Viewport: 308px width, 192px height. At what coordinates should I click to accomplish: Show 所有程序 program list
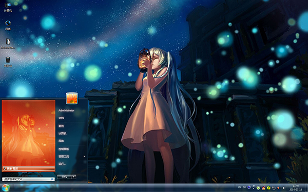(28, 168)
